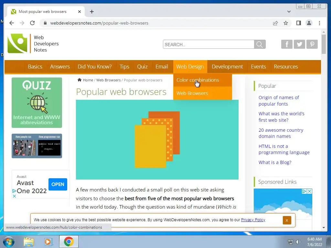
Task: Click the Home breadcrumb house icon
Action: 80,80
